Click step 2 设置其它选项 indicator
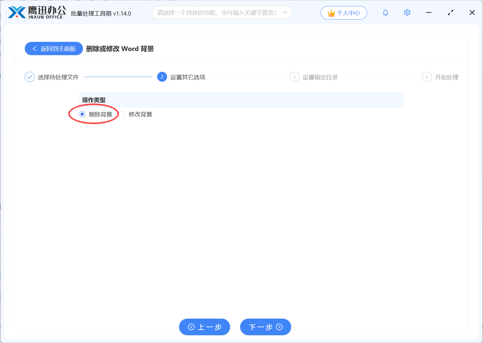 click(x=162, y=77)
